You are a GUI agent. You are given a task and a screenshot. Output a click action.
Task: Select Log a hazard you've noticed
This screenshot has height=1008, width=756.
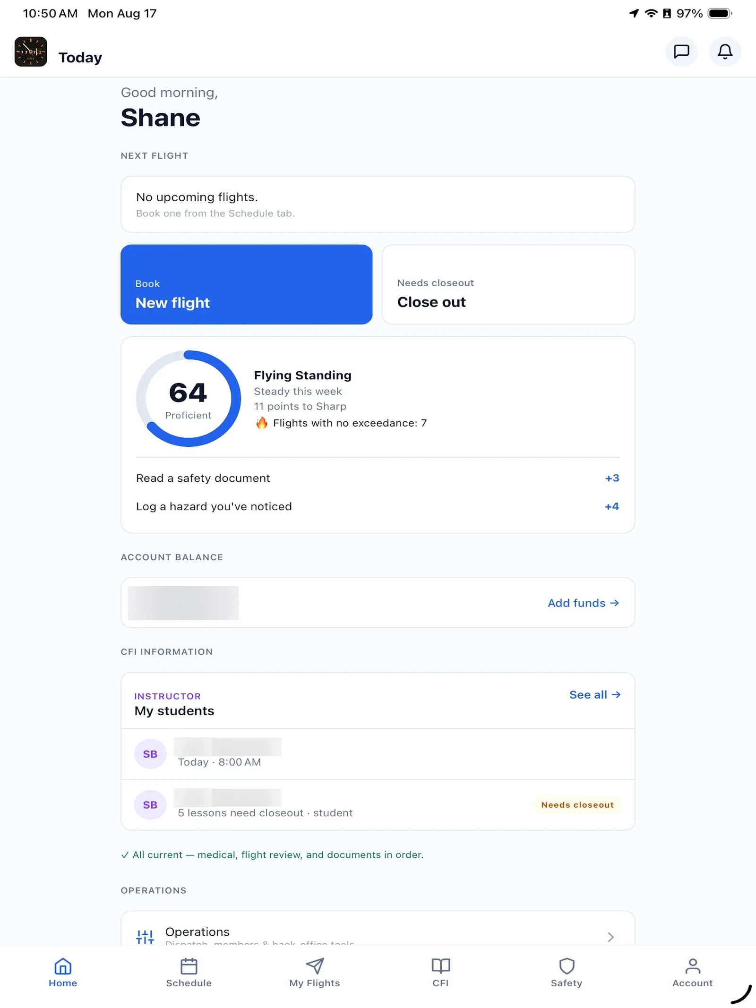click(378, 506)
